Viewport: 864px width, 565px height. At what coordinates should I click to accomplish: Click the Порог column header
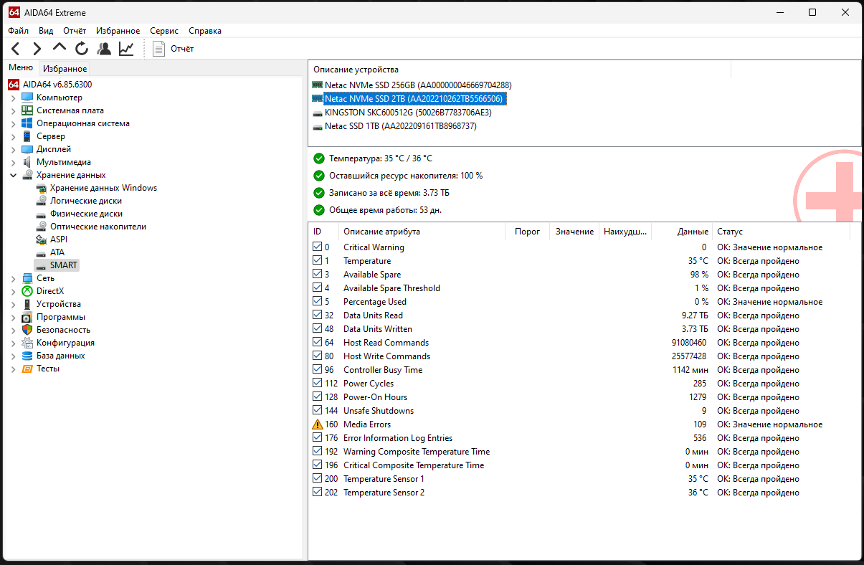527,232
